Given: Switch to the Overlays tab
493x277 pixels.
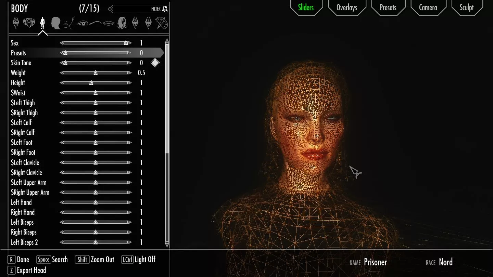Looking at the screenshot, I should (347, 8).
